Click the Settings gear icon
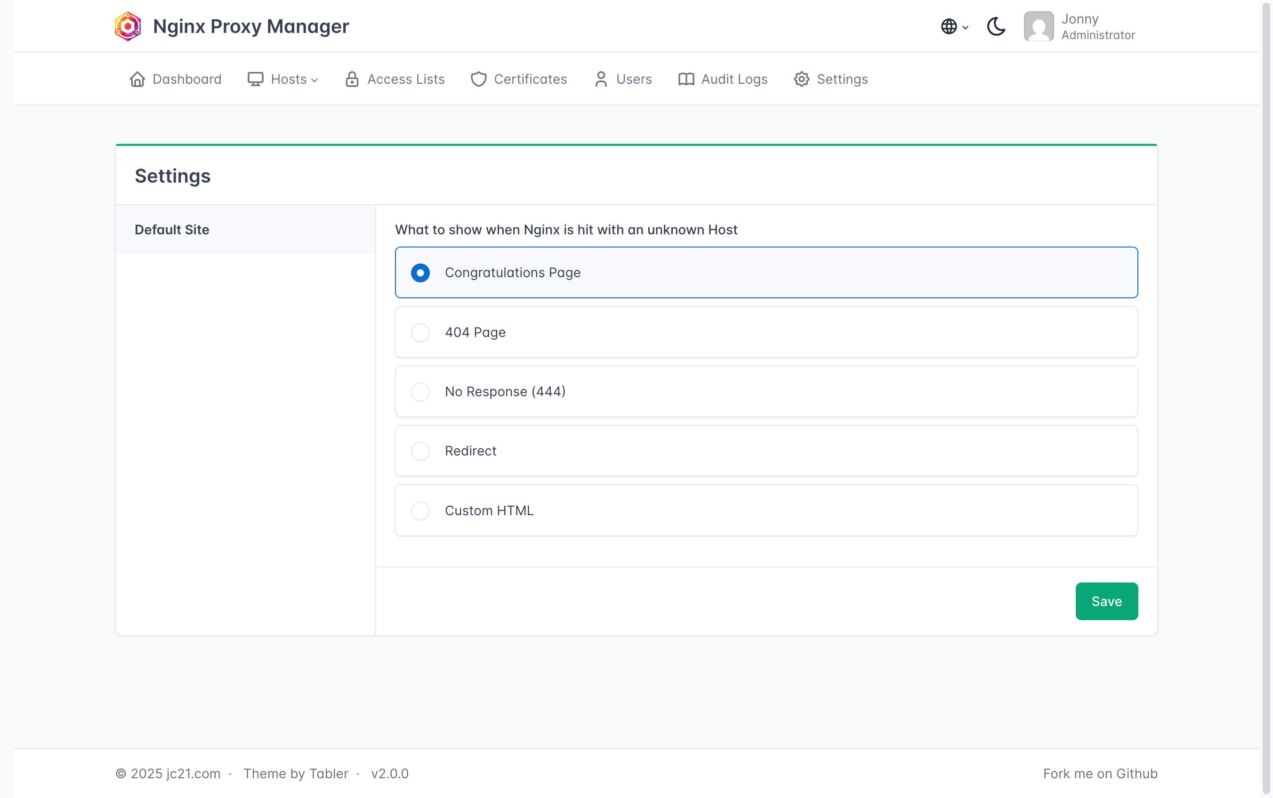The image size is (1273, 798). click(801, 79)
